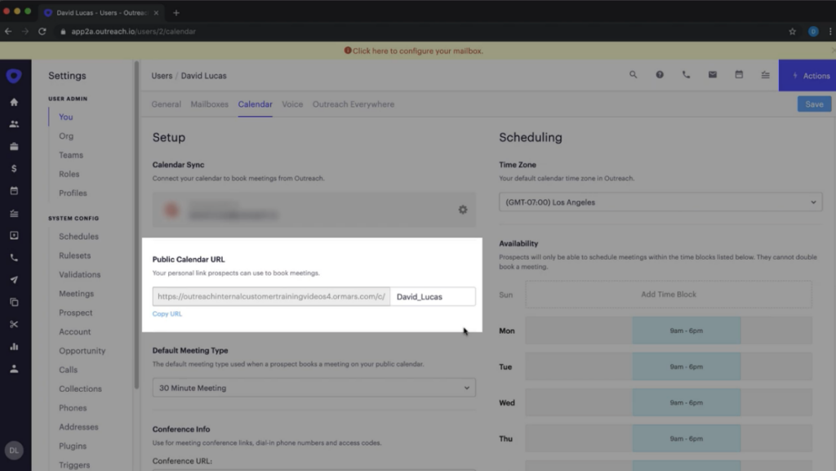Go back using browser back arrow
This screenshot has height=471, width=836.
(x=8, y=32)
